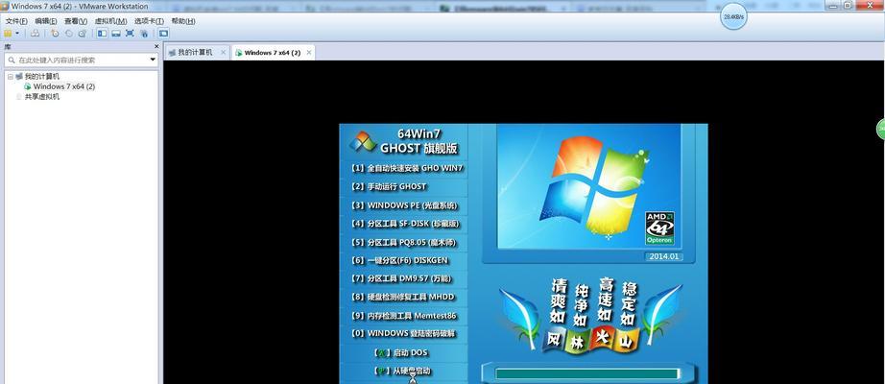The image size is (885, 384).
Task: Enter full screen mode icon
Action: tap(130, 34)
